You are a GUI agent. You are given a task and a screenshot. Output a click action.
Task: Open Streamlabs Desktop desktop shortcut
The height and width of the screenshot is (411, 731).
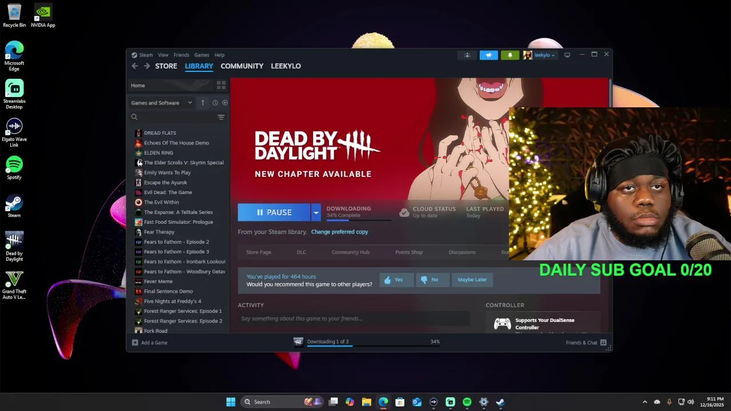pyautogui.click(x=14, y=95)
